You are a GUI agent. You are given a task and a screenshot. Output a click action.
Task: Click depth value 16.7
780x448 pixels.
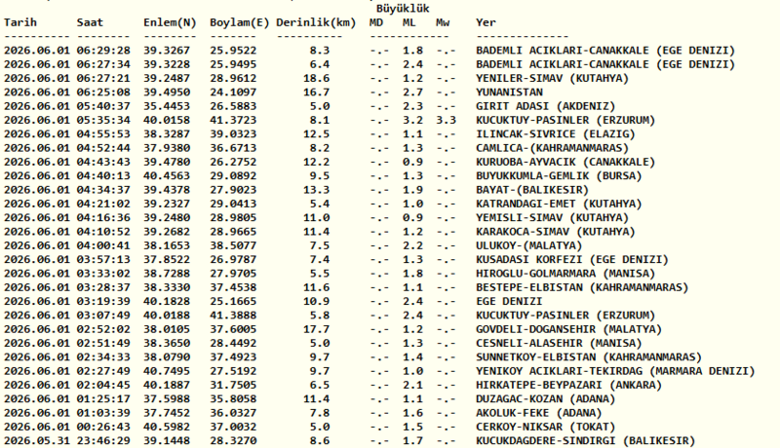pyautogui.click(x=316, y=93)
